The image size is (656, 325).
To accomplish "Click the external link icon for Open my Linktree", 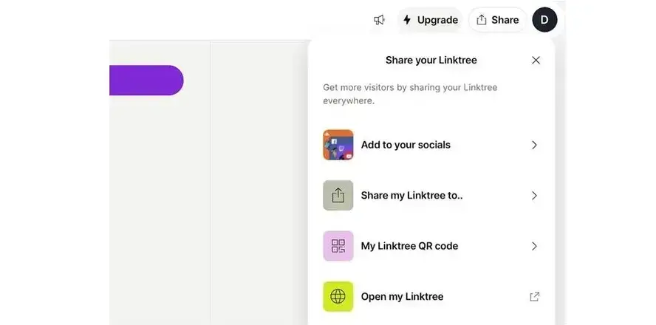I will pos(535,297).
